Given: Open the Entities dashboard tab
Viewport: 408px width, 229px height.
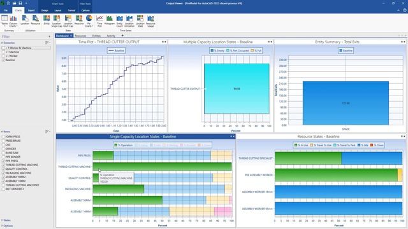Looking at the screenshot, I should [96, 36].
